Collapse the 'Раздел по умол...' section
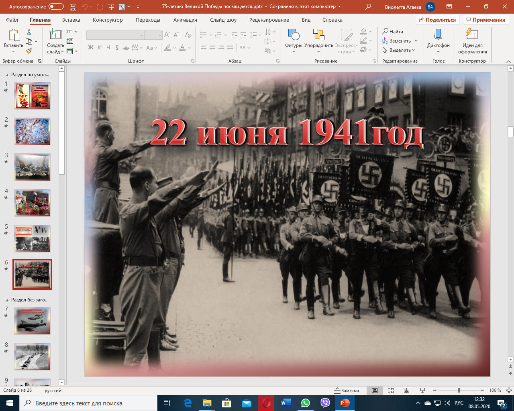 pos(7,75)
